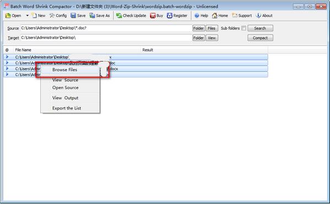
Task: Click the Save As toolbar icon
Action: 92,15
